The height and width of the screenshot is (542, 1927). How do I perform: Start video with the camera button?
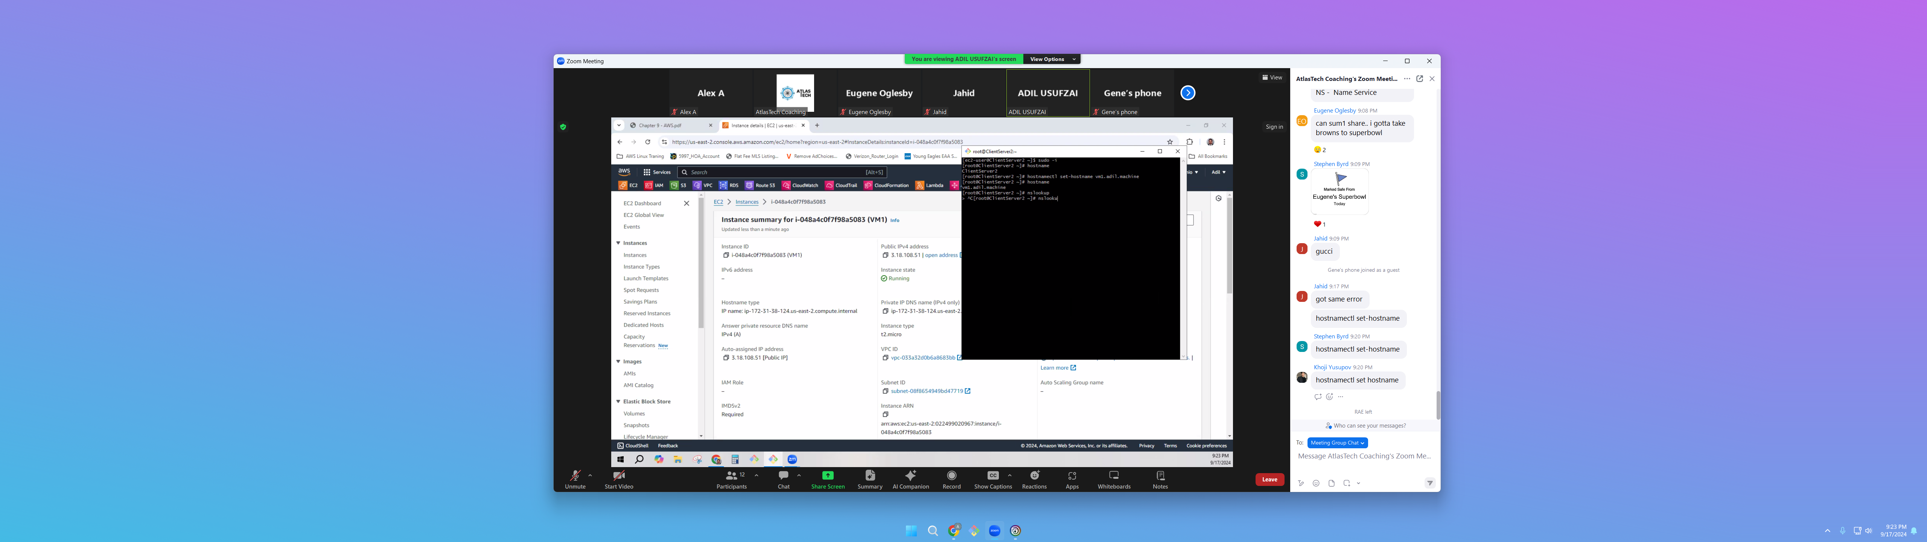(619, 476)
